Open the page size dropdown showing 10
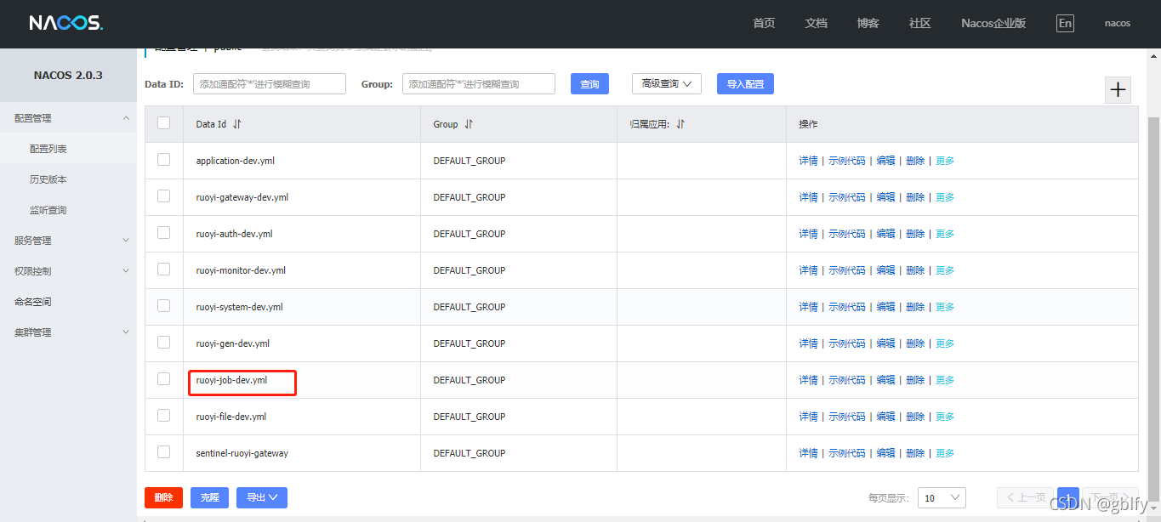The height and width of the screenshot is (522, 1161). pyautogui.click(x=942, y=497)
